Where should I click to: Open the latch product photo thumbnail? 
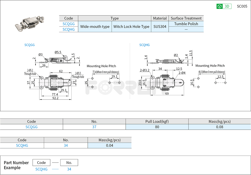(x=30, y=23)
